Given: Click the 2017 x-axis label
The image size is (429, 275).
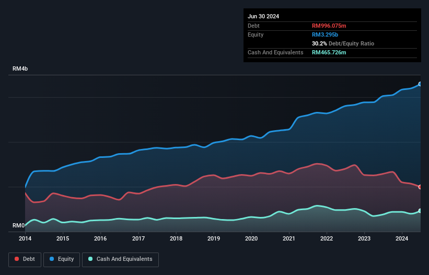Looking at the screenshot, I should [138, 238].
